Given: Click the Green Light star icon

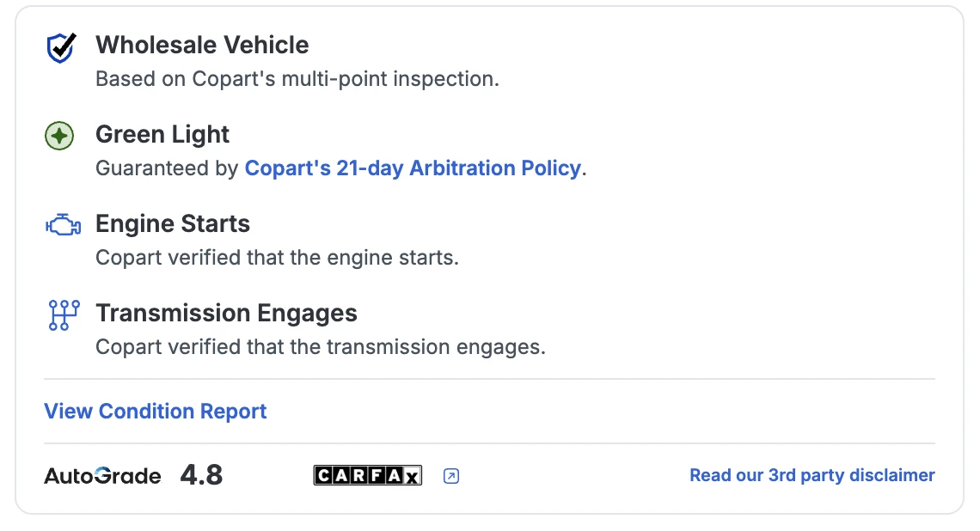Looking at the screenshot, I should point(59,136).
